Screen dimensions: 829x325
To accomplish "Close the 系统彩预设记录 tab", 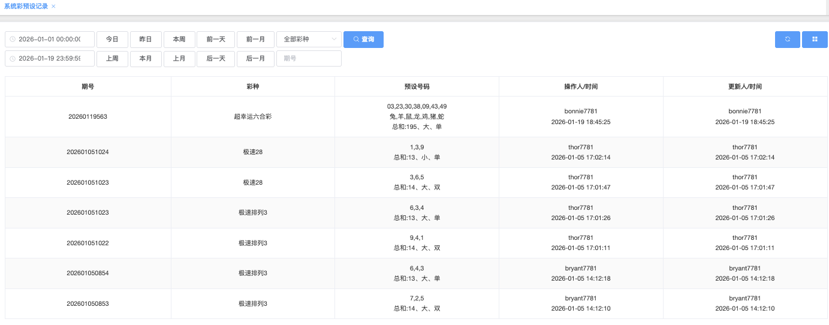I will [53, 6].
